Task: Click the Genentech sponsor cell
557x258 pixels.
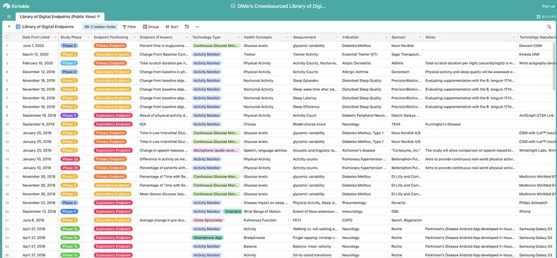Action: 406,72
